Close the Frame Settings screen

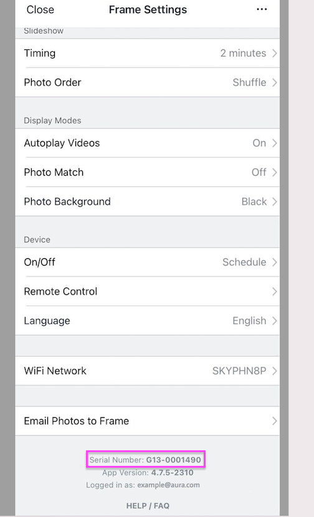point(40,9)
